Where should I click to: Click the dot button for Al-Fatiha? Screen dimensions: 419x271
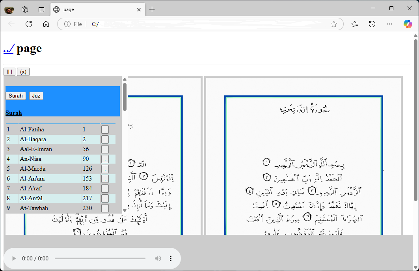(105, 129)
